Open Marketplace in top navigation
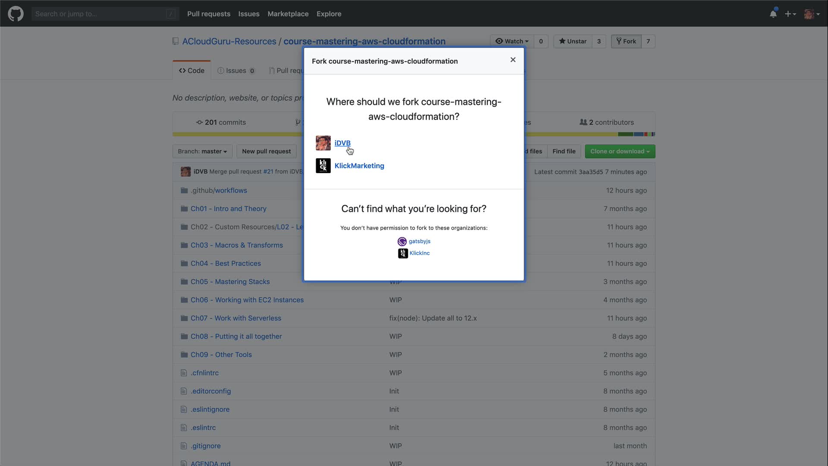This screenshot has width=828, height=466. 288,14
